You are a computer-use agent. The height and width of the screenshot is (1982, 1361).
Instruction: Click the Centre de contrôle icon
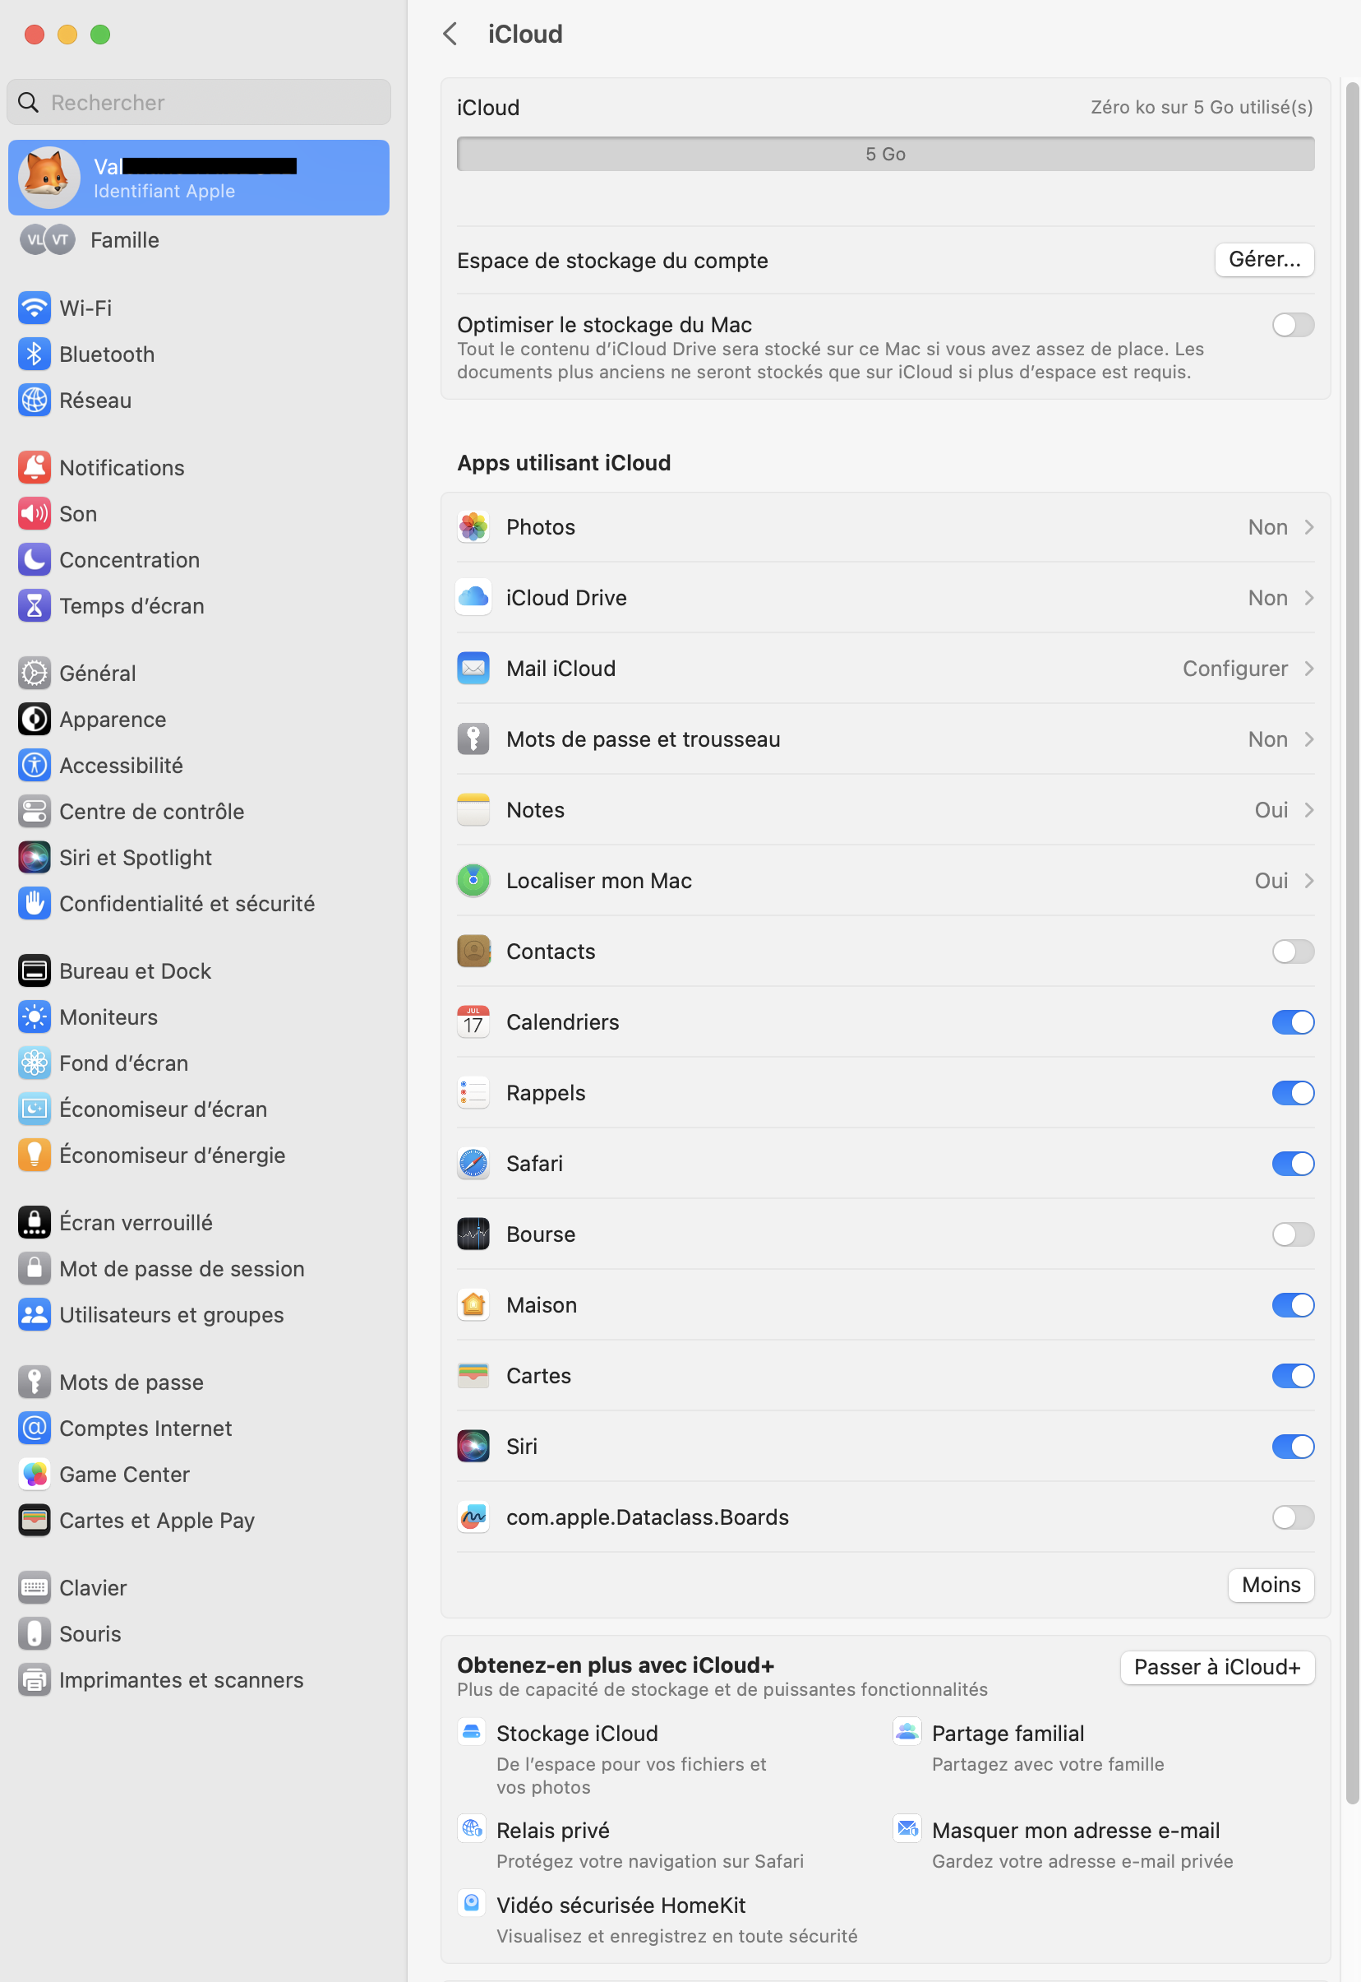35,812
